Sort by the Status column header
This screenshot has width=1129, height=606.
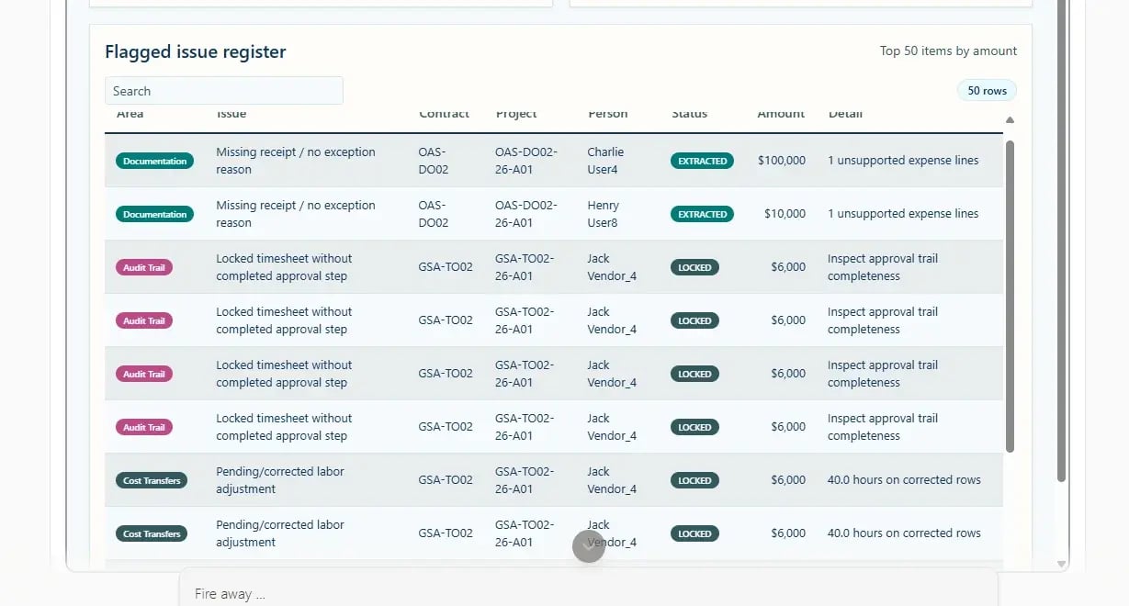tap(689, 114)
